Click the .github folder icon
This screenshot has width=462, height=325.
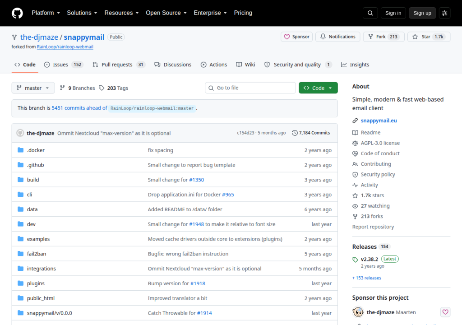tap(20, 165)
